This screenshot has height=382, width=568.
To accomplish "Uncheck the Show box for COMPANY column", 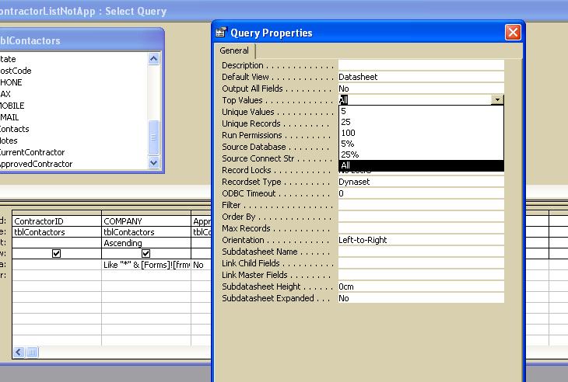I will tap(146, 253).
